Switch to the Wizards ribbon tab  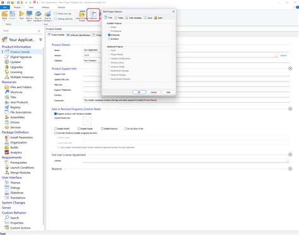tap(61, 8)
